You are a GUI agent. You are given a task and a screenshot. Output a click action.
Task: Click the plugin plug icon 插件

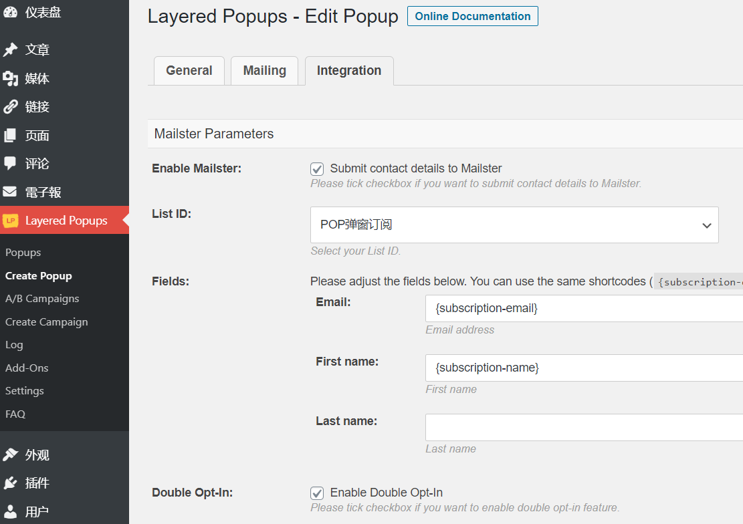(11, 483)
